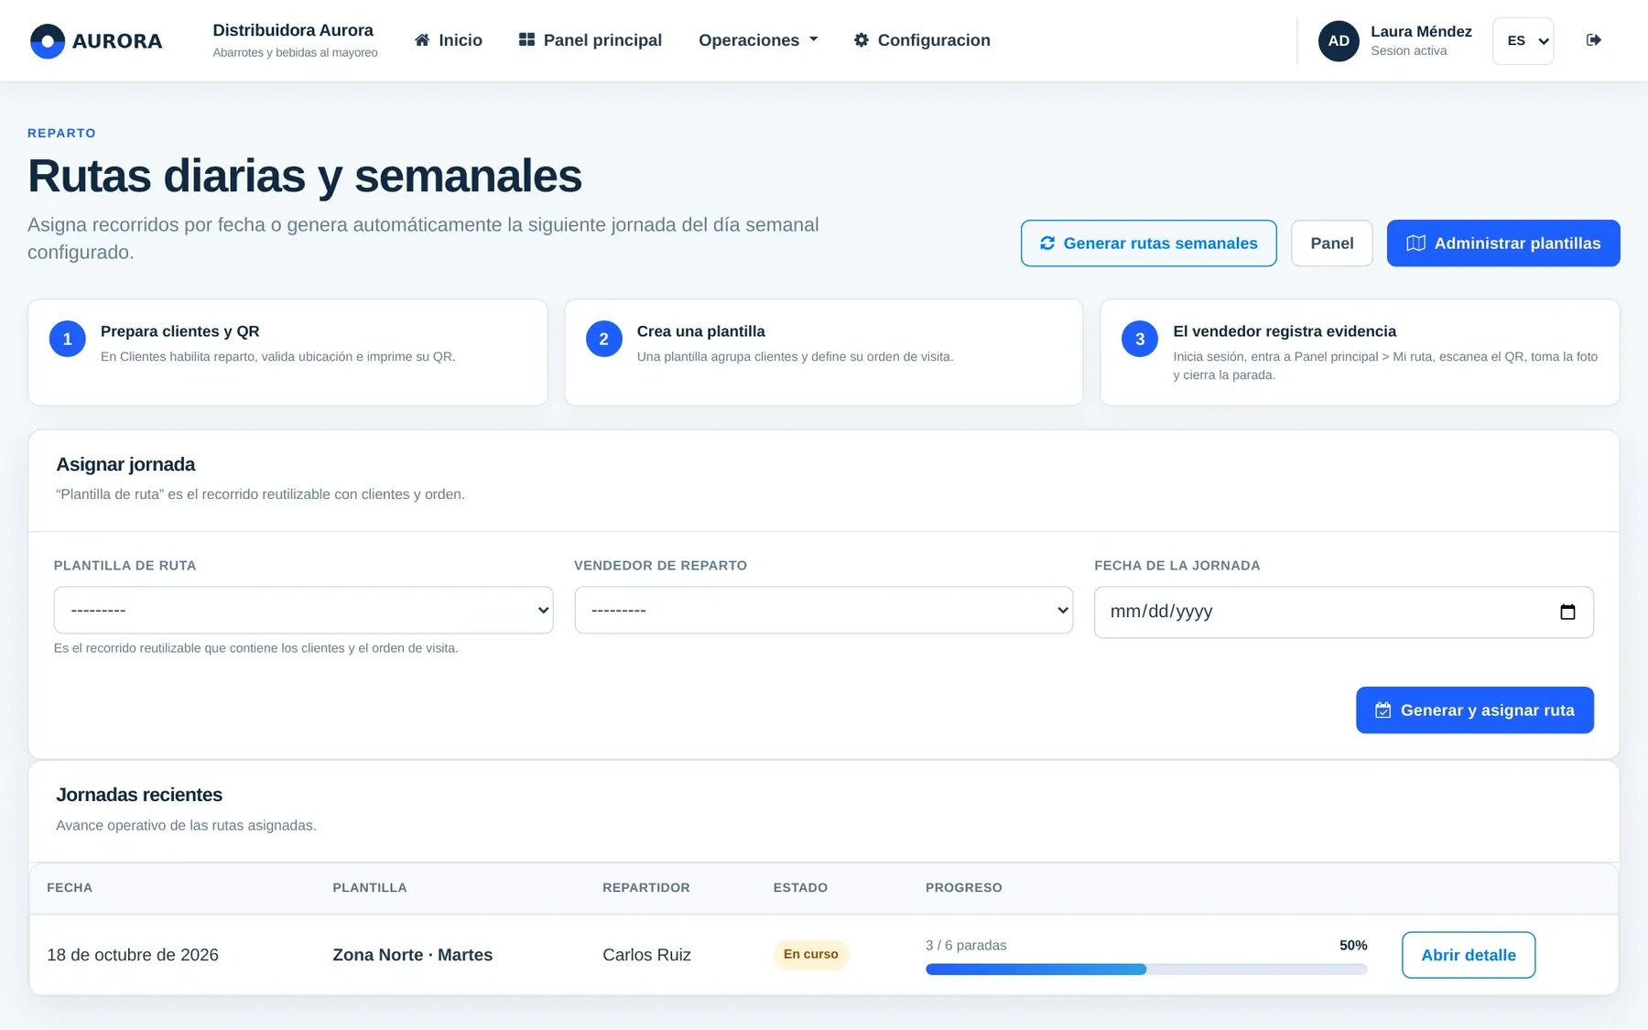
Task: Click the En curso status badge
Action: click(x=811, y=954)
